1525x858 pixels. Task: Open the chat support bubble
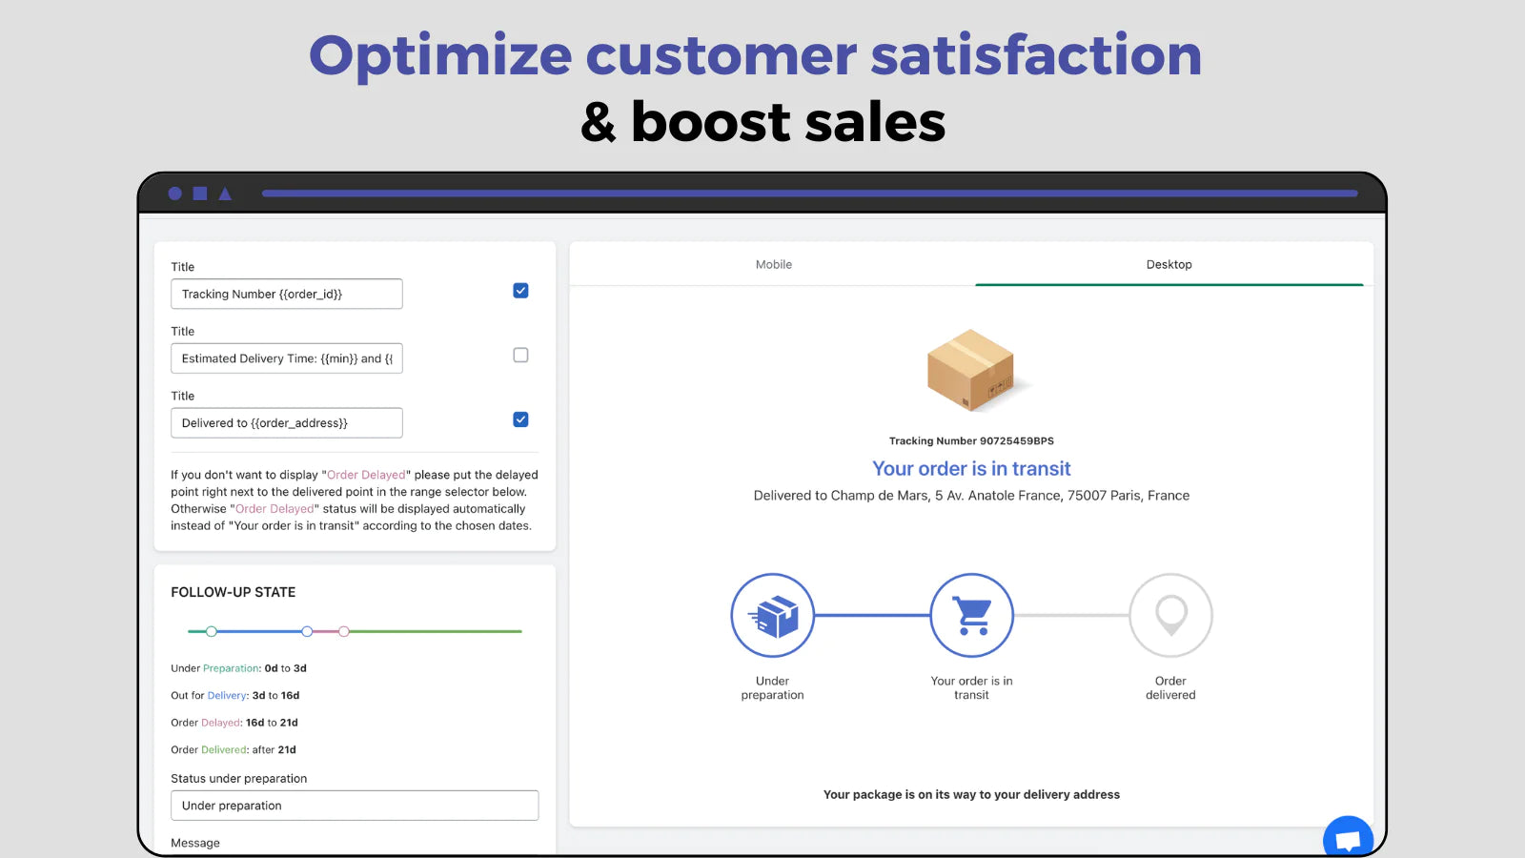[x=1347, y=839]
